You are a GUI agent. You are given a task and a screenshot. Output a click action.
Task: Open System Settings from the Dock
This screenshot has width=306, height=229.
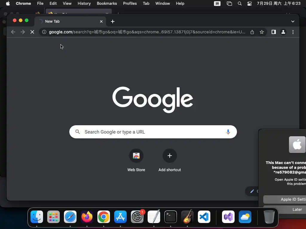click(137, 217)
